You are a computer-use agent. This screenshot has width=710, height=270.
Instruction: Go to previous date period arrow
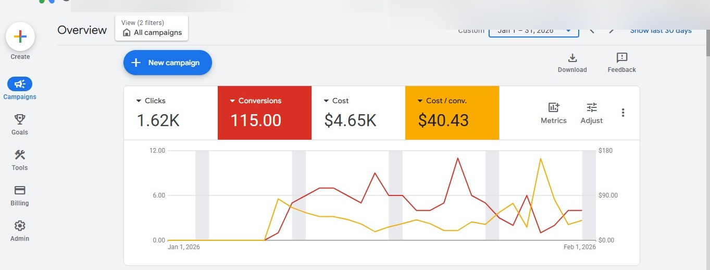592,30
